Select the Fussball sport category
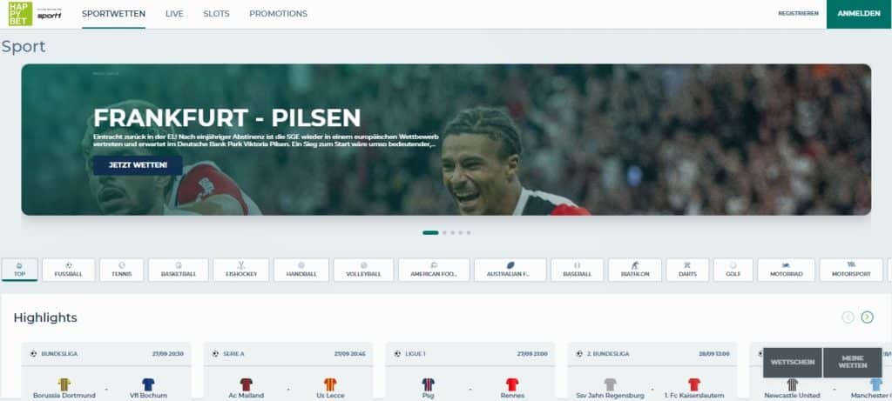The image size is (892, 401). pyautogui.click(x=68, y=270)
